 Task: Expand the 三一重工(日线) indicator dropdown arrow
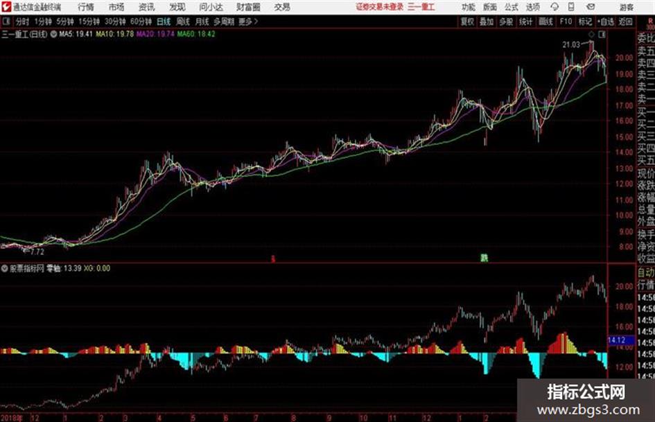tap(53, 34)
